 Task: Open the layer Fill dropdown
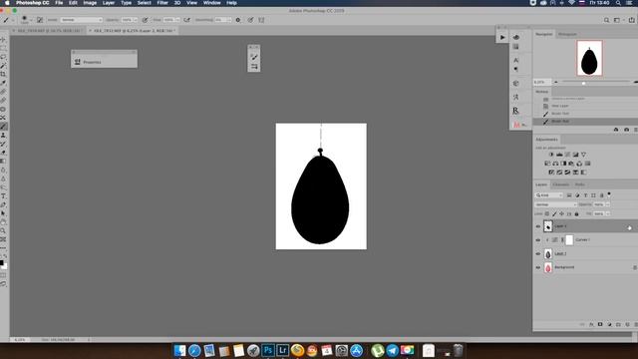pyautogui.click(x=608, y=213)
